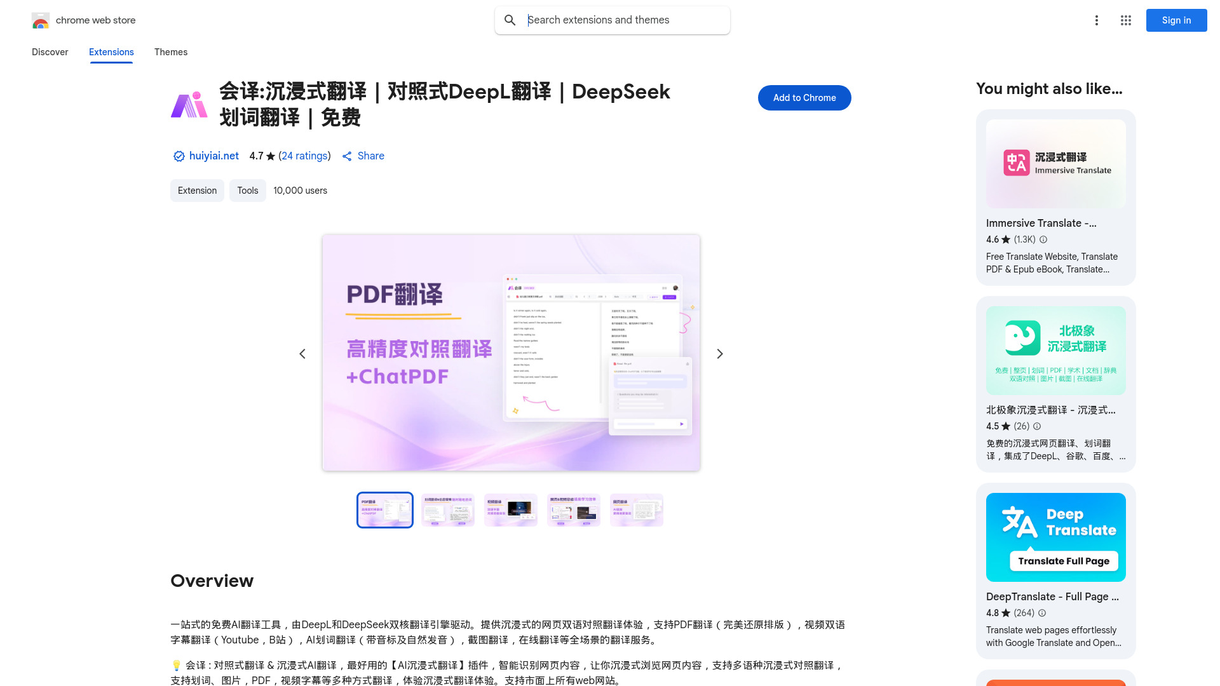Click the Overview heading
Viewport: 1220px width, 686px height.
212,581
